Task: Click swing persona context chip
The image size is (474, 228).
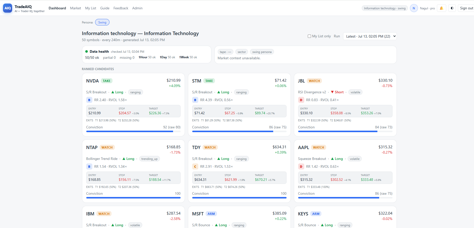Action: (x=262, y=52)
